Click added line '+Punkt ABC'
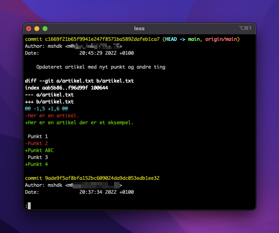 pyautogui.click(x=39, y=150)
